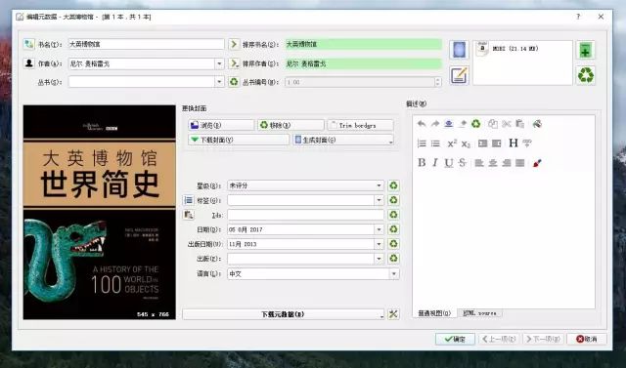The height and width of the screenshot is (368, 626).
Task: Click the undo arrow in the description editor
Action: (422, 124)
